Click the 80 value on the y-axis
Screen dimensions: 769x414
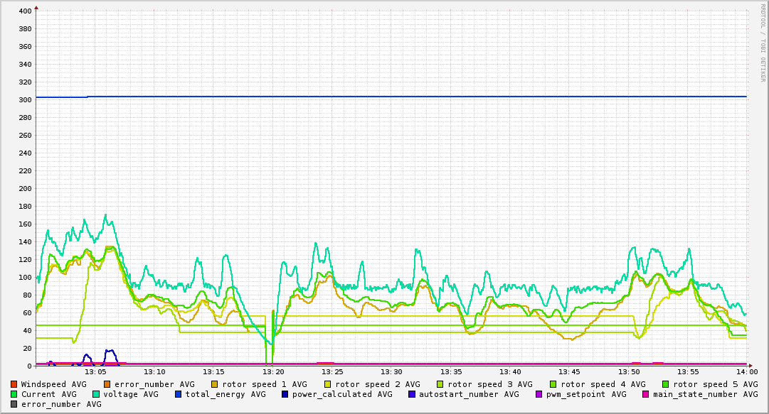[x=28, y=295]
